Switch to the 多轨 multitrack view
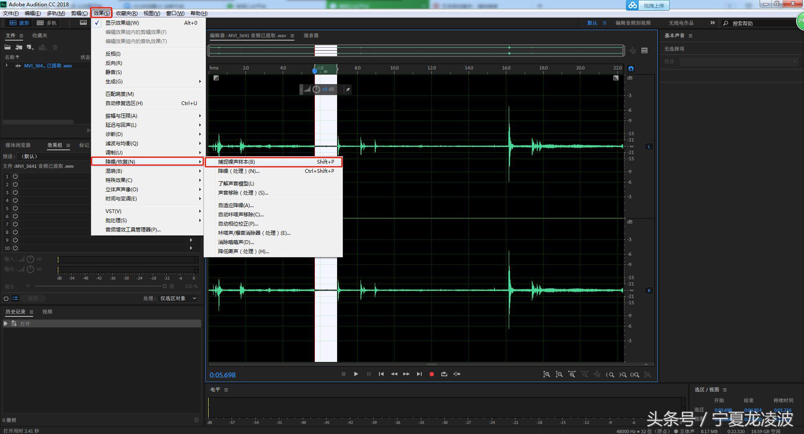The image size is (804, 434). (x=47, y=23)
